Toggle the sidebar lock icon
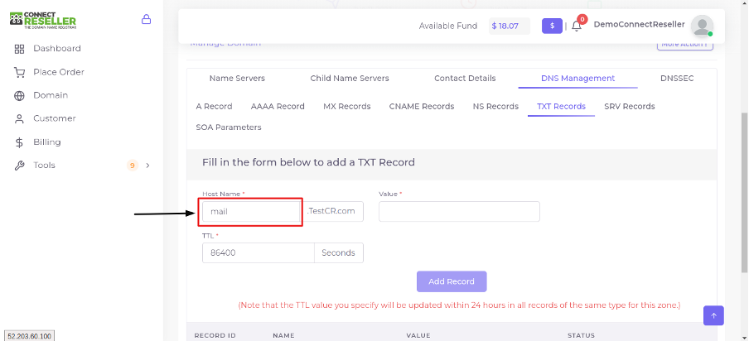 [x=146, y=19]
